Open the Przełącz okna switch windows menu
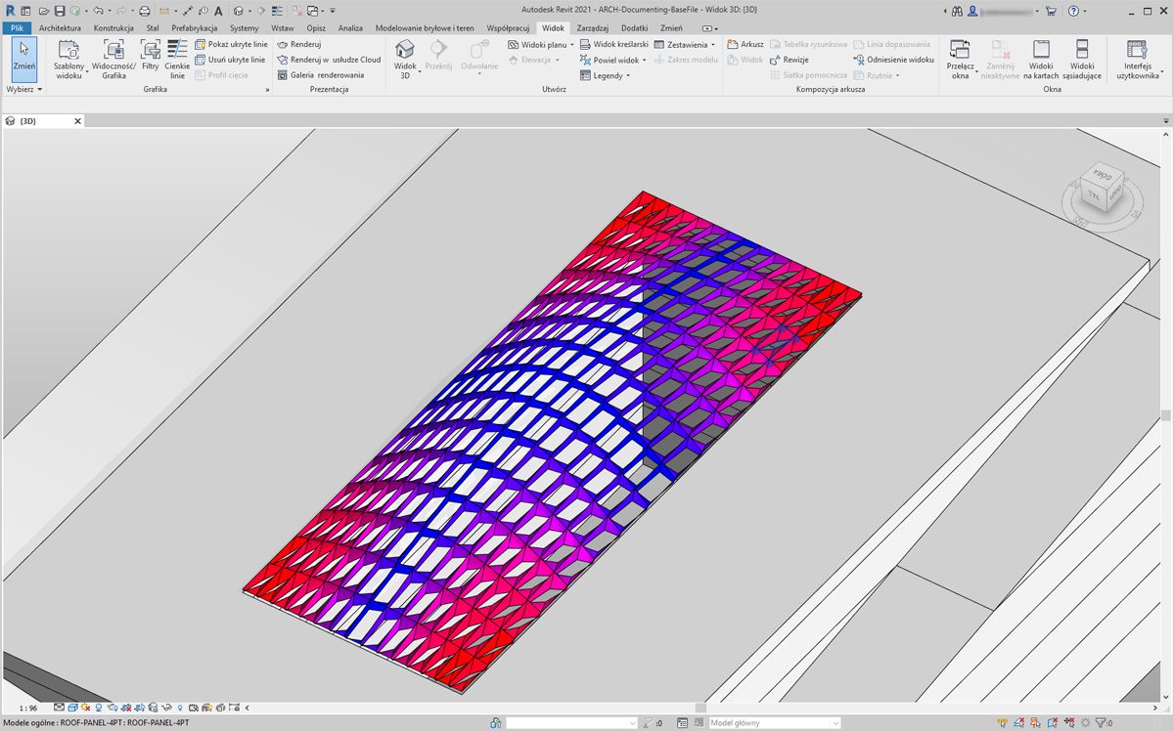1174x732 pixels. [x=960, y=59]
